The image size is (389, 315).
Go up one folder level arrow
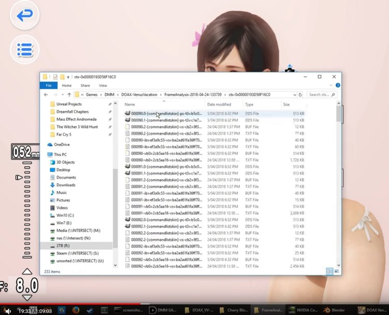click(x=69, y=95)
